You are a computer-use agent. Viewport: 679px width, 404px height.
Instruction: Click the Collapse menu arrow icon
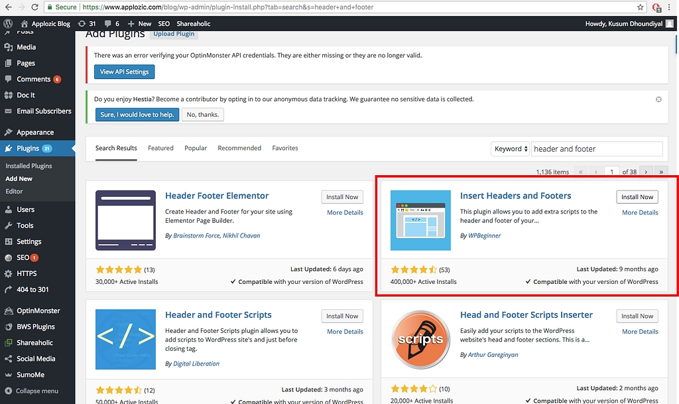8,391
